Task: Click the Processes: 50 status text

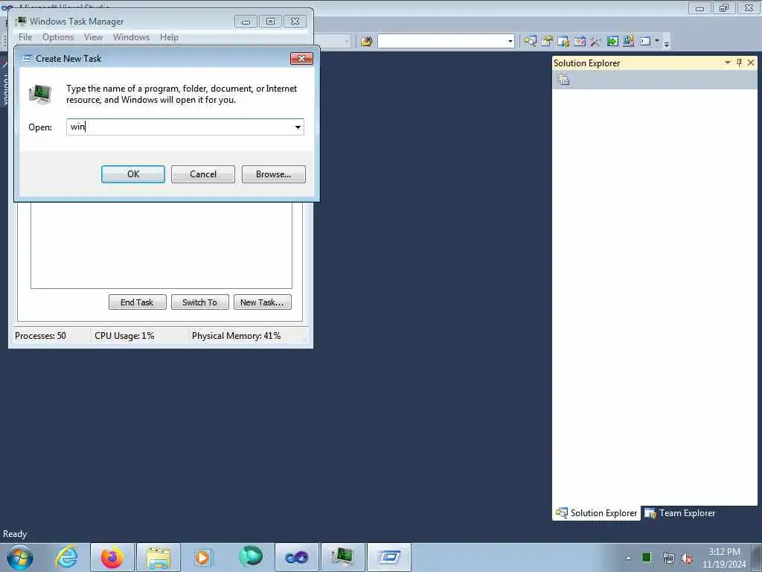Action: 40,336
